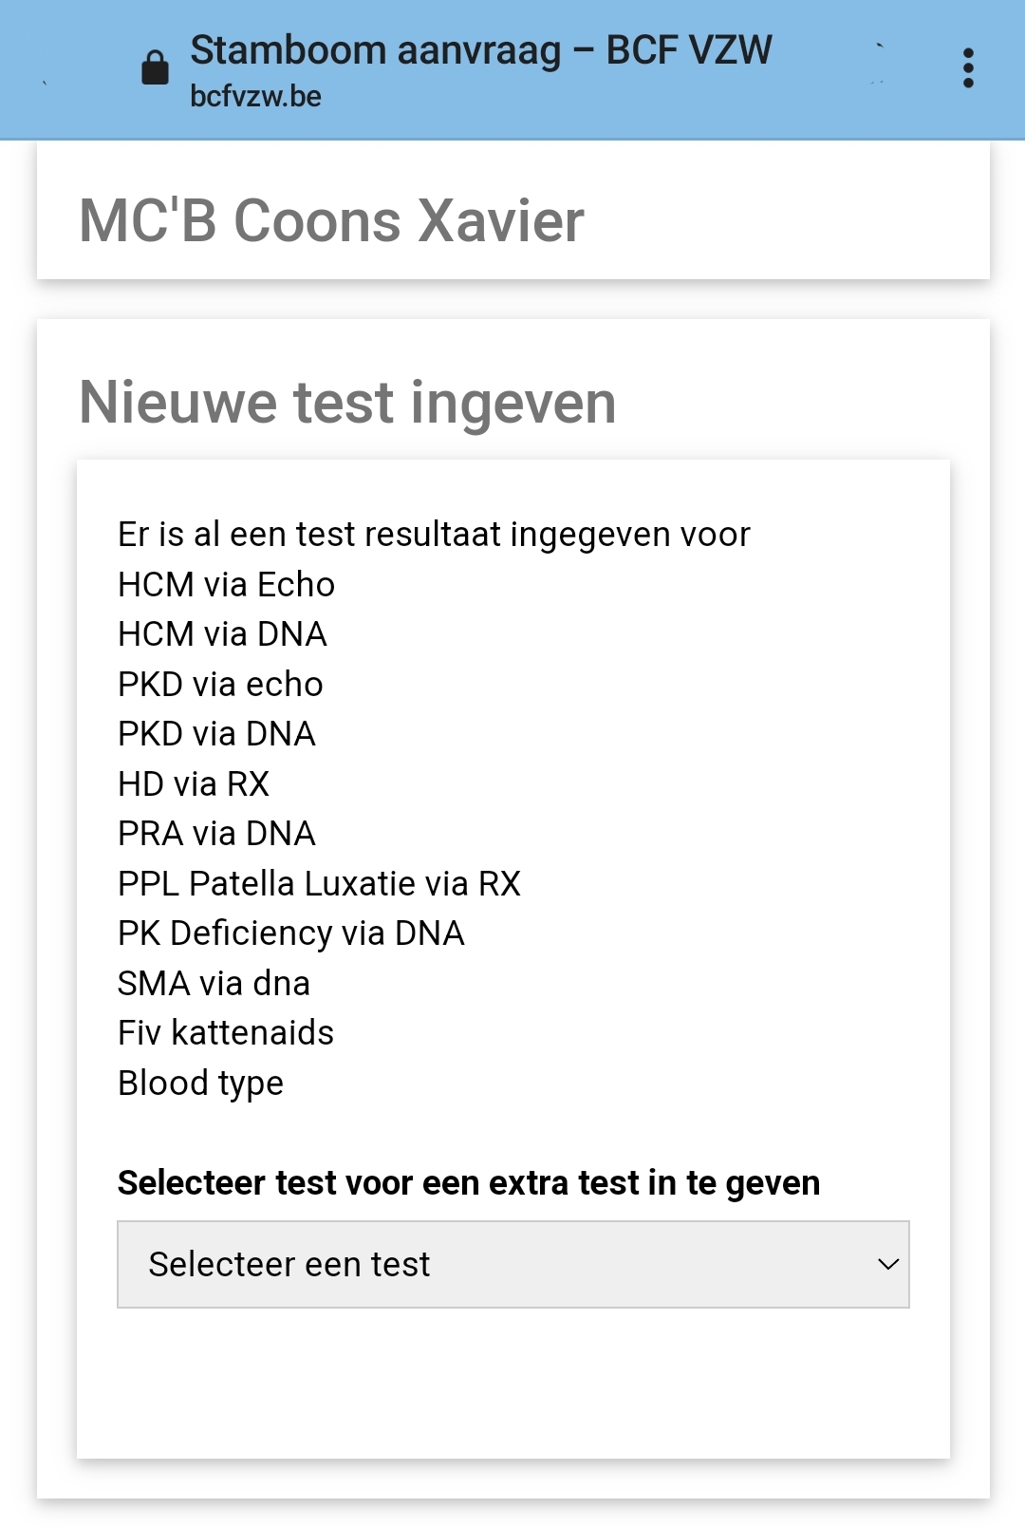Image resolution: width=1025 pixels, height=1527 pixels.
Task: Click the 'PKD via echo' entry
Action: point(220,685)
